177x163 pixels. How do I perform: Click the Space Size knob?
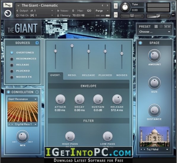154,83
